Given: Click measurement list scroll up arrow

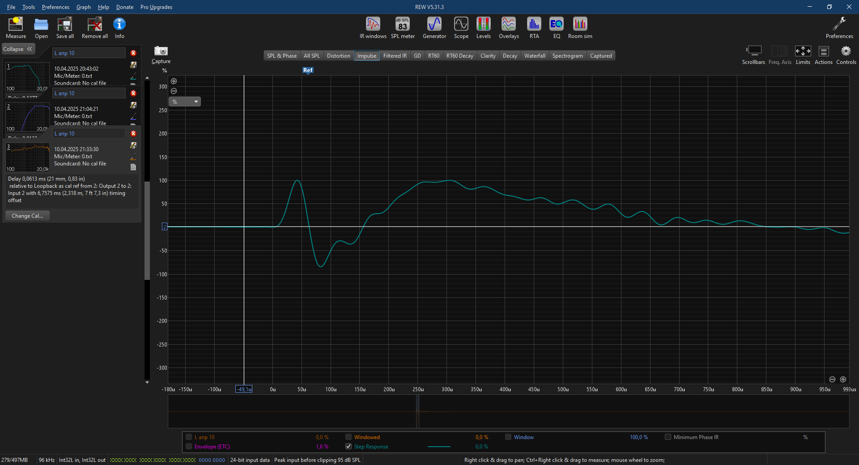Looking at the screenshot, I should [x=147, y=78].
